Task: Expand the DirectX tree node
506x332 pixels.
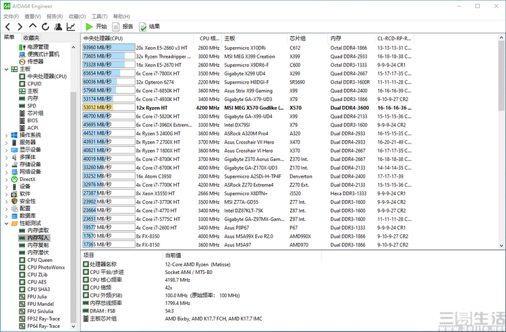Action: 7,179
